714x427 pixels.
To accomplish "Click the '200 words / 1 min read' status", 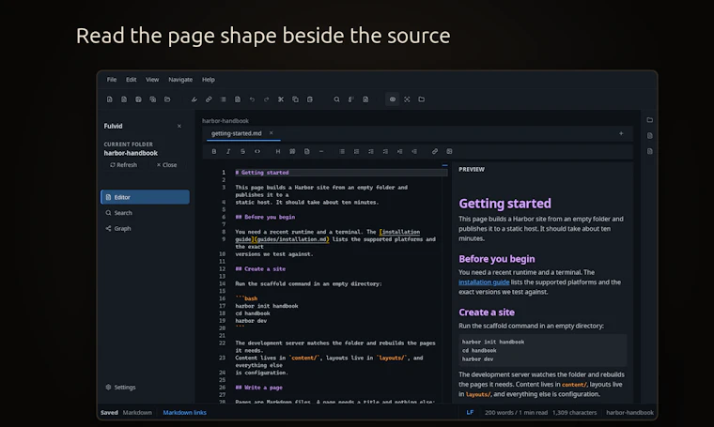I will click(x=516, y=412).
